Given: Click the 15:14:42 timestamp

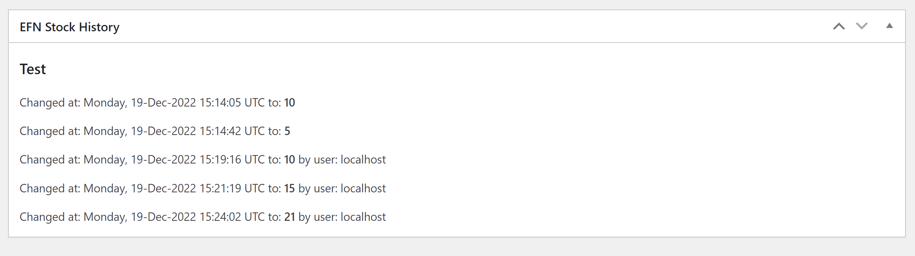Looking at the screenshot, I should click(220, 131).
